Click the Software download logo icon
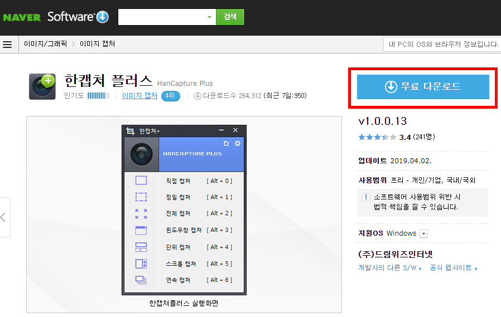The image size is (501, 317). coord(103,17)
